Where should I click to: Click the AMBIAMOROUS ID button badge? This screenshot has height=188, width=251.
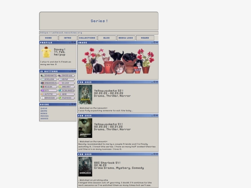[x=49, y=83]
